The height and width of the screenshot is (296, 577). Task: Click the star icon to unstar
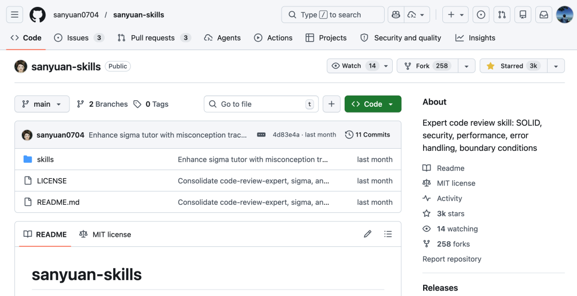[x=490, y=66]
